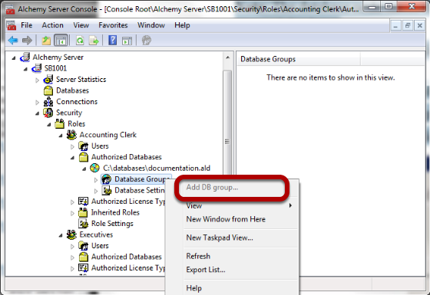Click the Connections icon in tree
Screen dimensions: 430x295
click(48, 102)
